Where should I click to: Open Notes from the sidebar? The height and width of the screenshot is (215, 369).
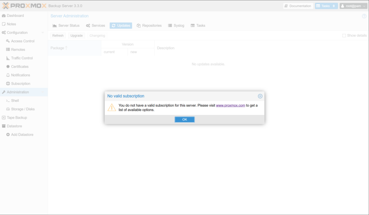(x=11, y=24)
